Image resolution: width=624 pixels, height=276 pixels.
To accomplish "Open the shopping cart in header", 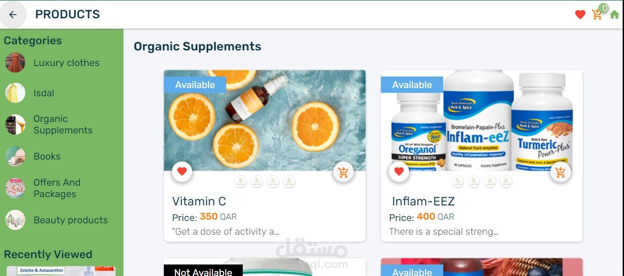I will point(597,15).
